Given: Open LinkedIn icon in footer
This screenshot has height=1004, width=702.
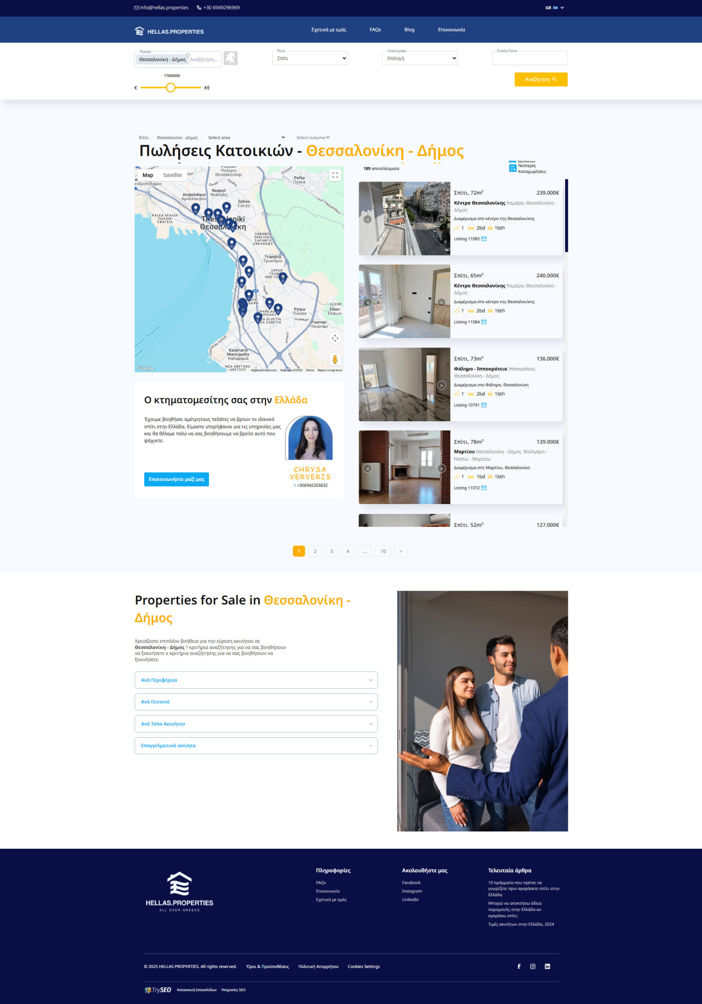Looking at the screenshot, I should pyautogui.click(x=547, y=966).
